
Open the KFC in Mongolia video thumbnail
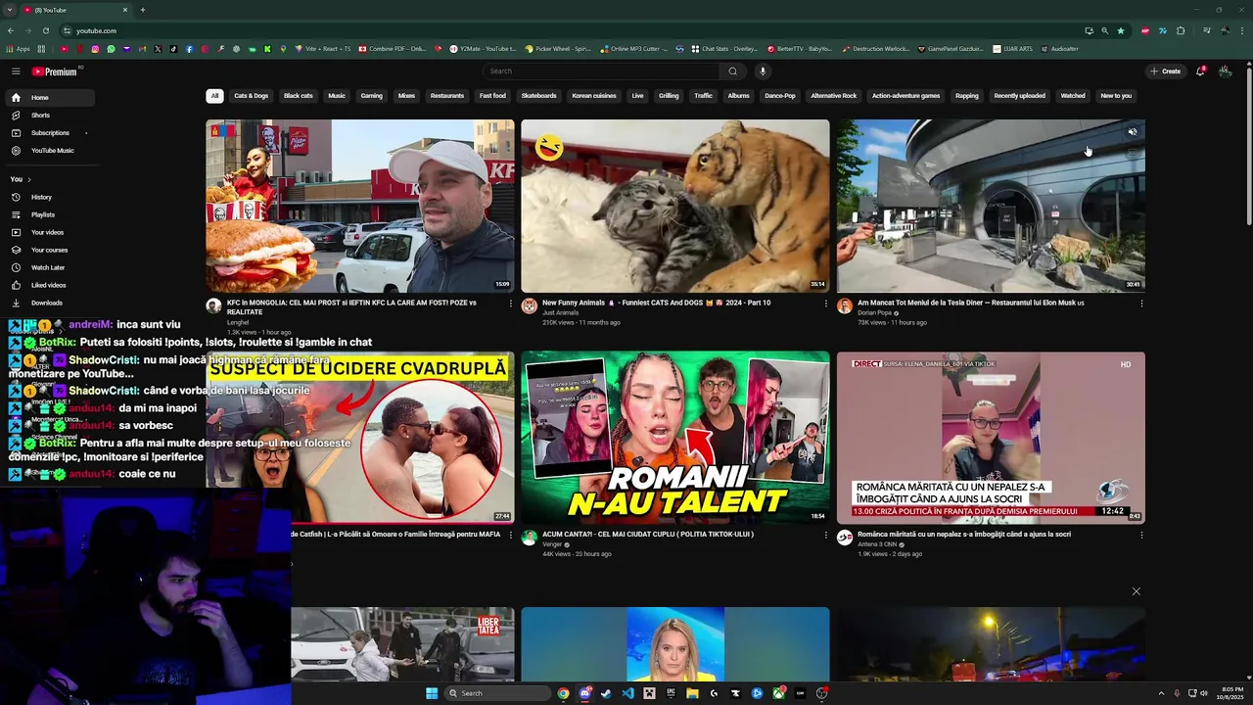click(x=359, y=206)
